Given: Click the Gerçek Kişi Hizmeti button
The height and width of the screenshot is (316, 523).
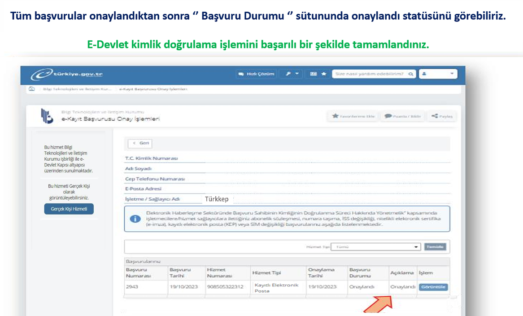Looking at the screenshot, I should pyautogui.click(x=69, y=209).
